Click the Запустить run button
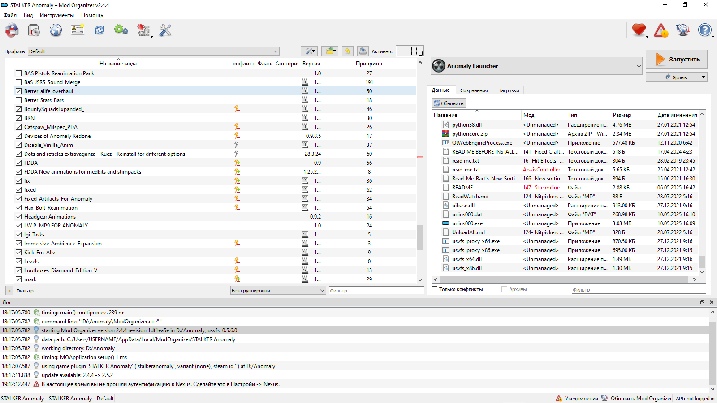Viewport: 717px width, 403px height. click(x=676, y=59)
